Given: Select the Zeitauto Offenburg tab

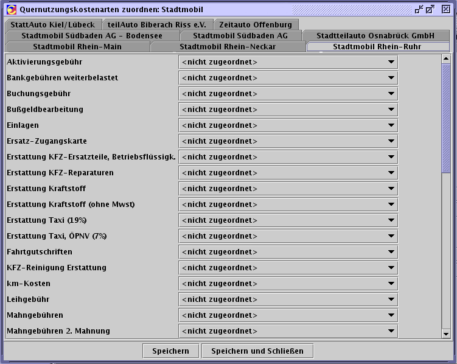Looking at the screenshot, I should (x=256, y=24).
